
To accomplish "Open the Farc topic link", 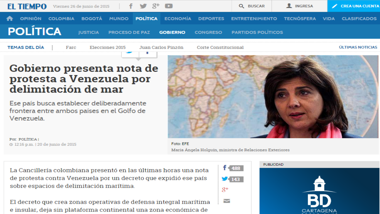I will [x=71, y=48].
